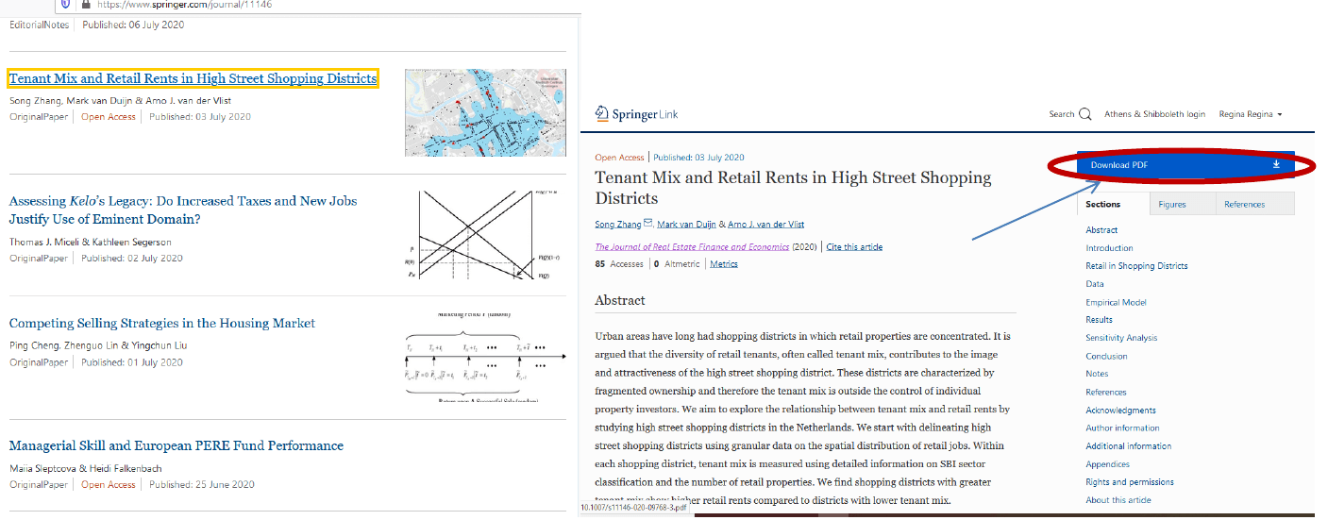Viewport: 1328px width, 520px height.
Task: Open the Tenant Mix and Retail Rents article title
Action: 193,79
